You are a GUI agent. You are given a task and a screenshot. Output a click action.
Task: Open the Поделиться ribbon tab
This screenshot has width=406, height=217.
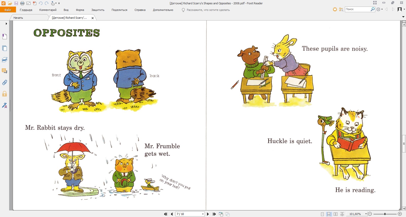click(119, 10)
